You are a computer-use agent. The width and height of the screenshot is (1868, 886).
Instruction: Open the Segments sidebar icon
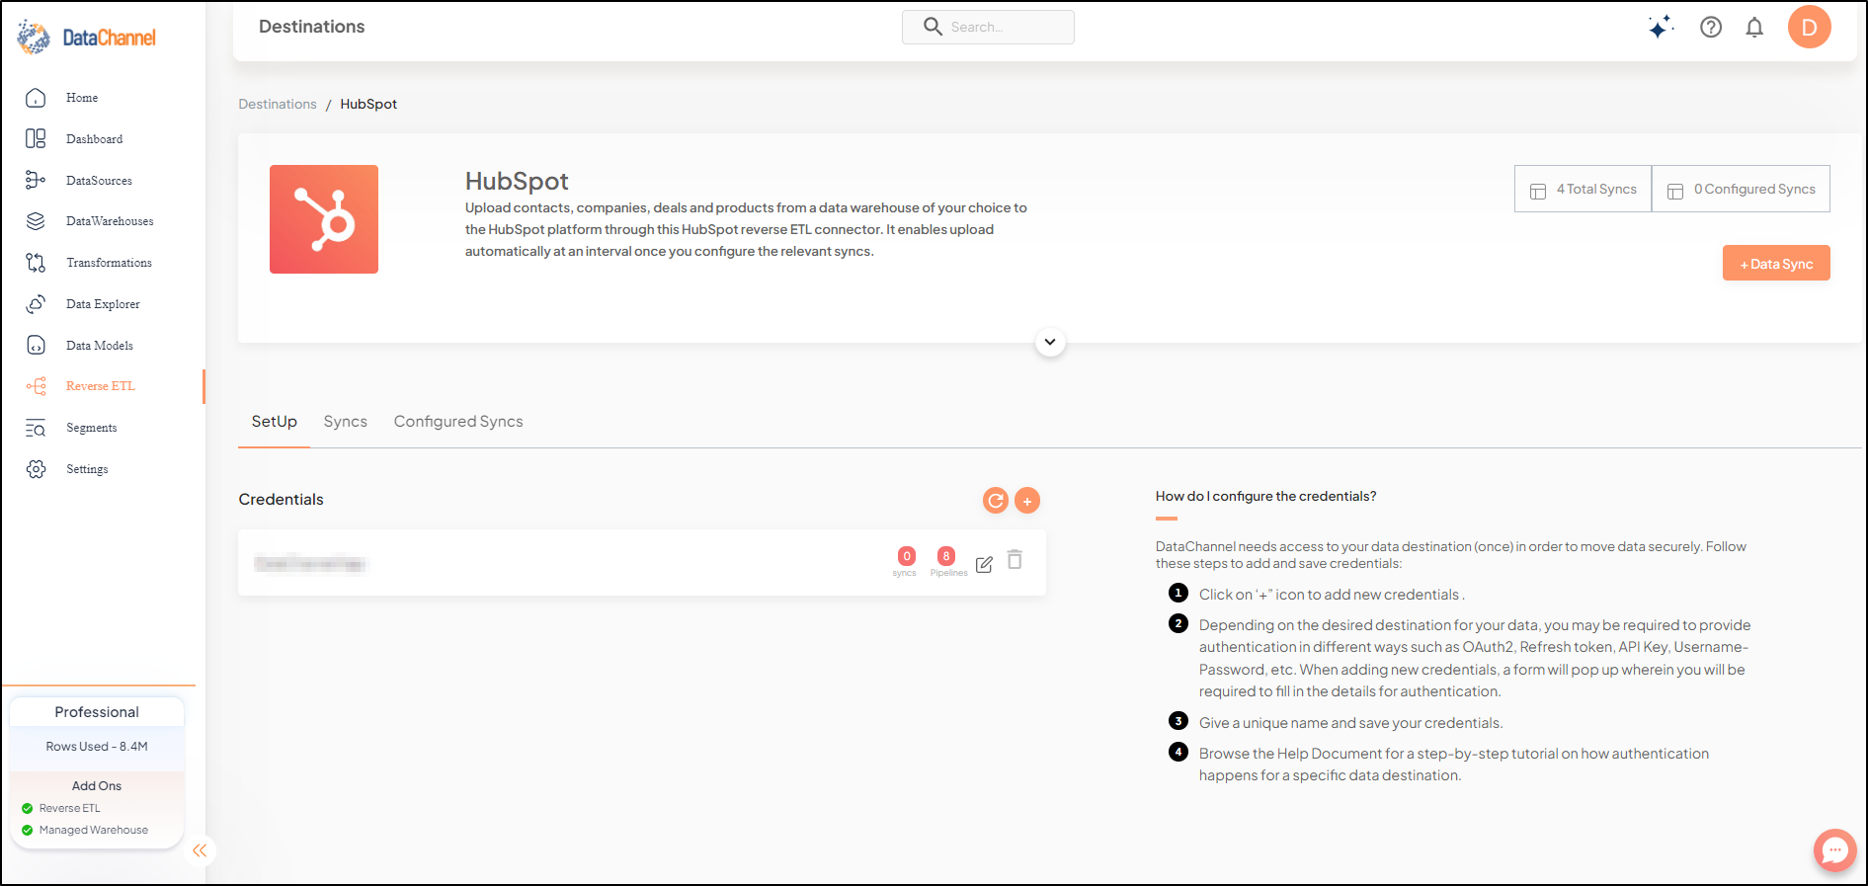tap(36, 428)
